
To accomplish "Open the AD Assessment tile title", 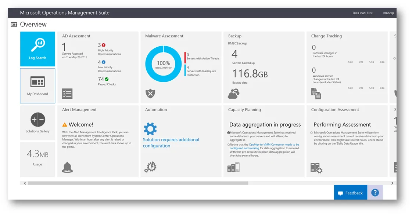I will [x=76, y=36].
